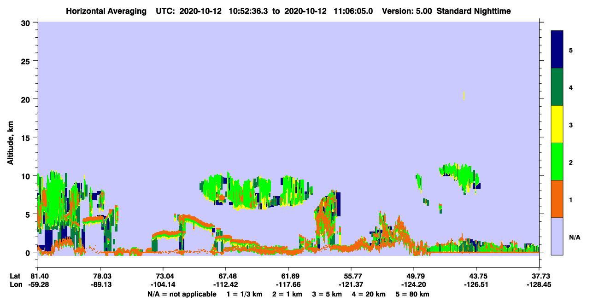599x307 pixels.
Task: Click the bright green colorbar segment labeled 2
Action: (557, 162)
